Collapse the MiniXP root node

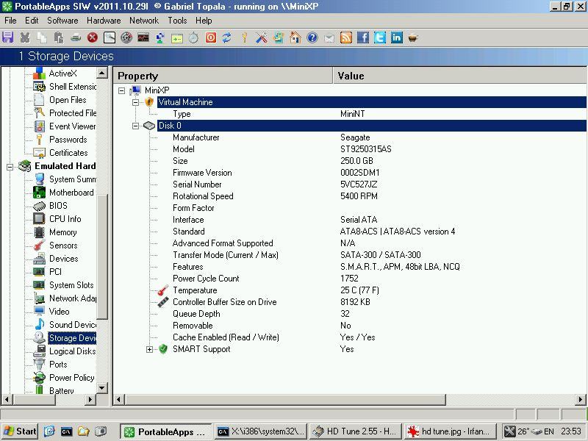(121, 90)
